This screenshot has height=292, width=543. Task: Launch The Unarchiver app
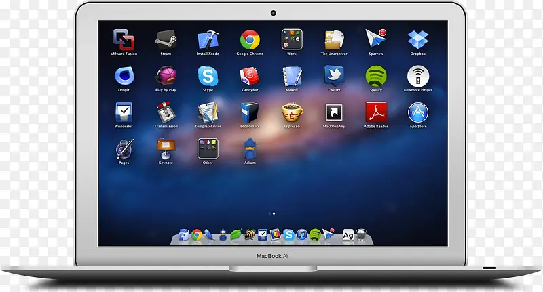pyautogui.click(x=334, y=39)
